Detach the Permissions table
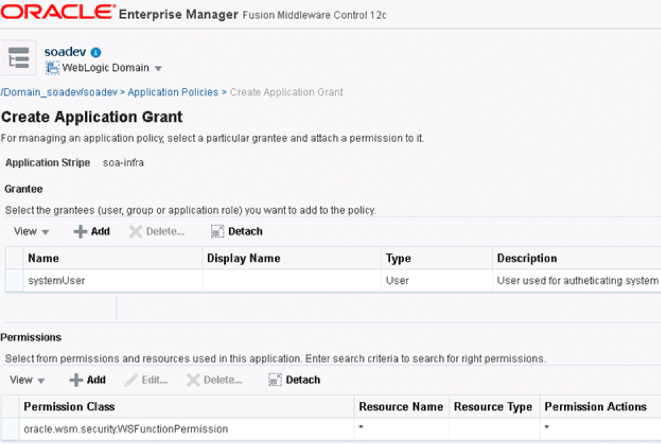Viewport: 661px width, 444px height. click(295, 380)
